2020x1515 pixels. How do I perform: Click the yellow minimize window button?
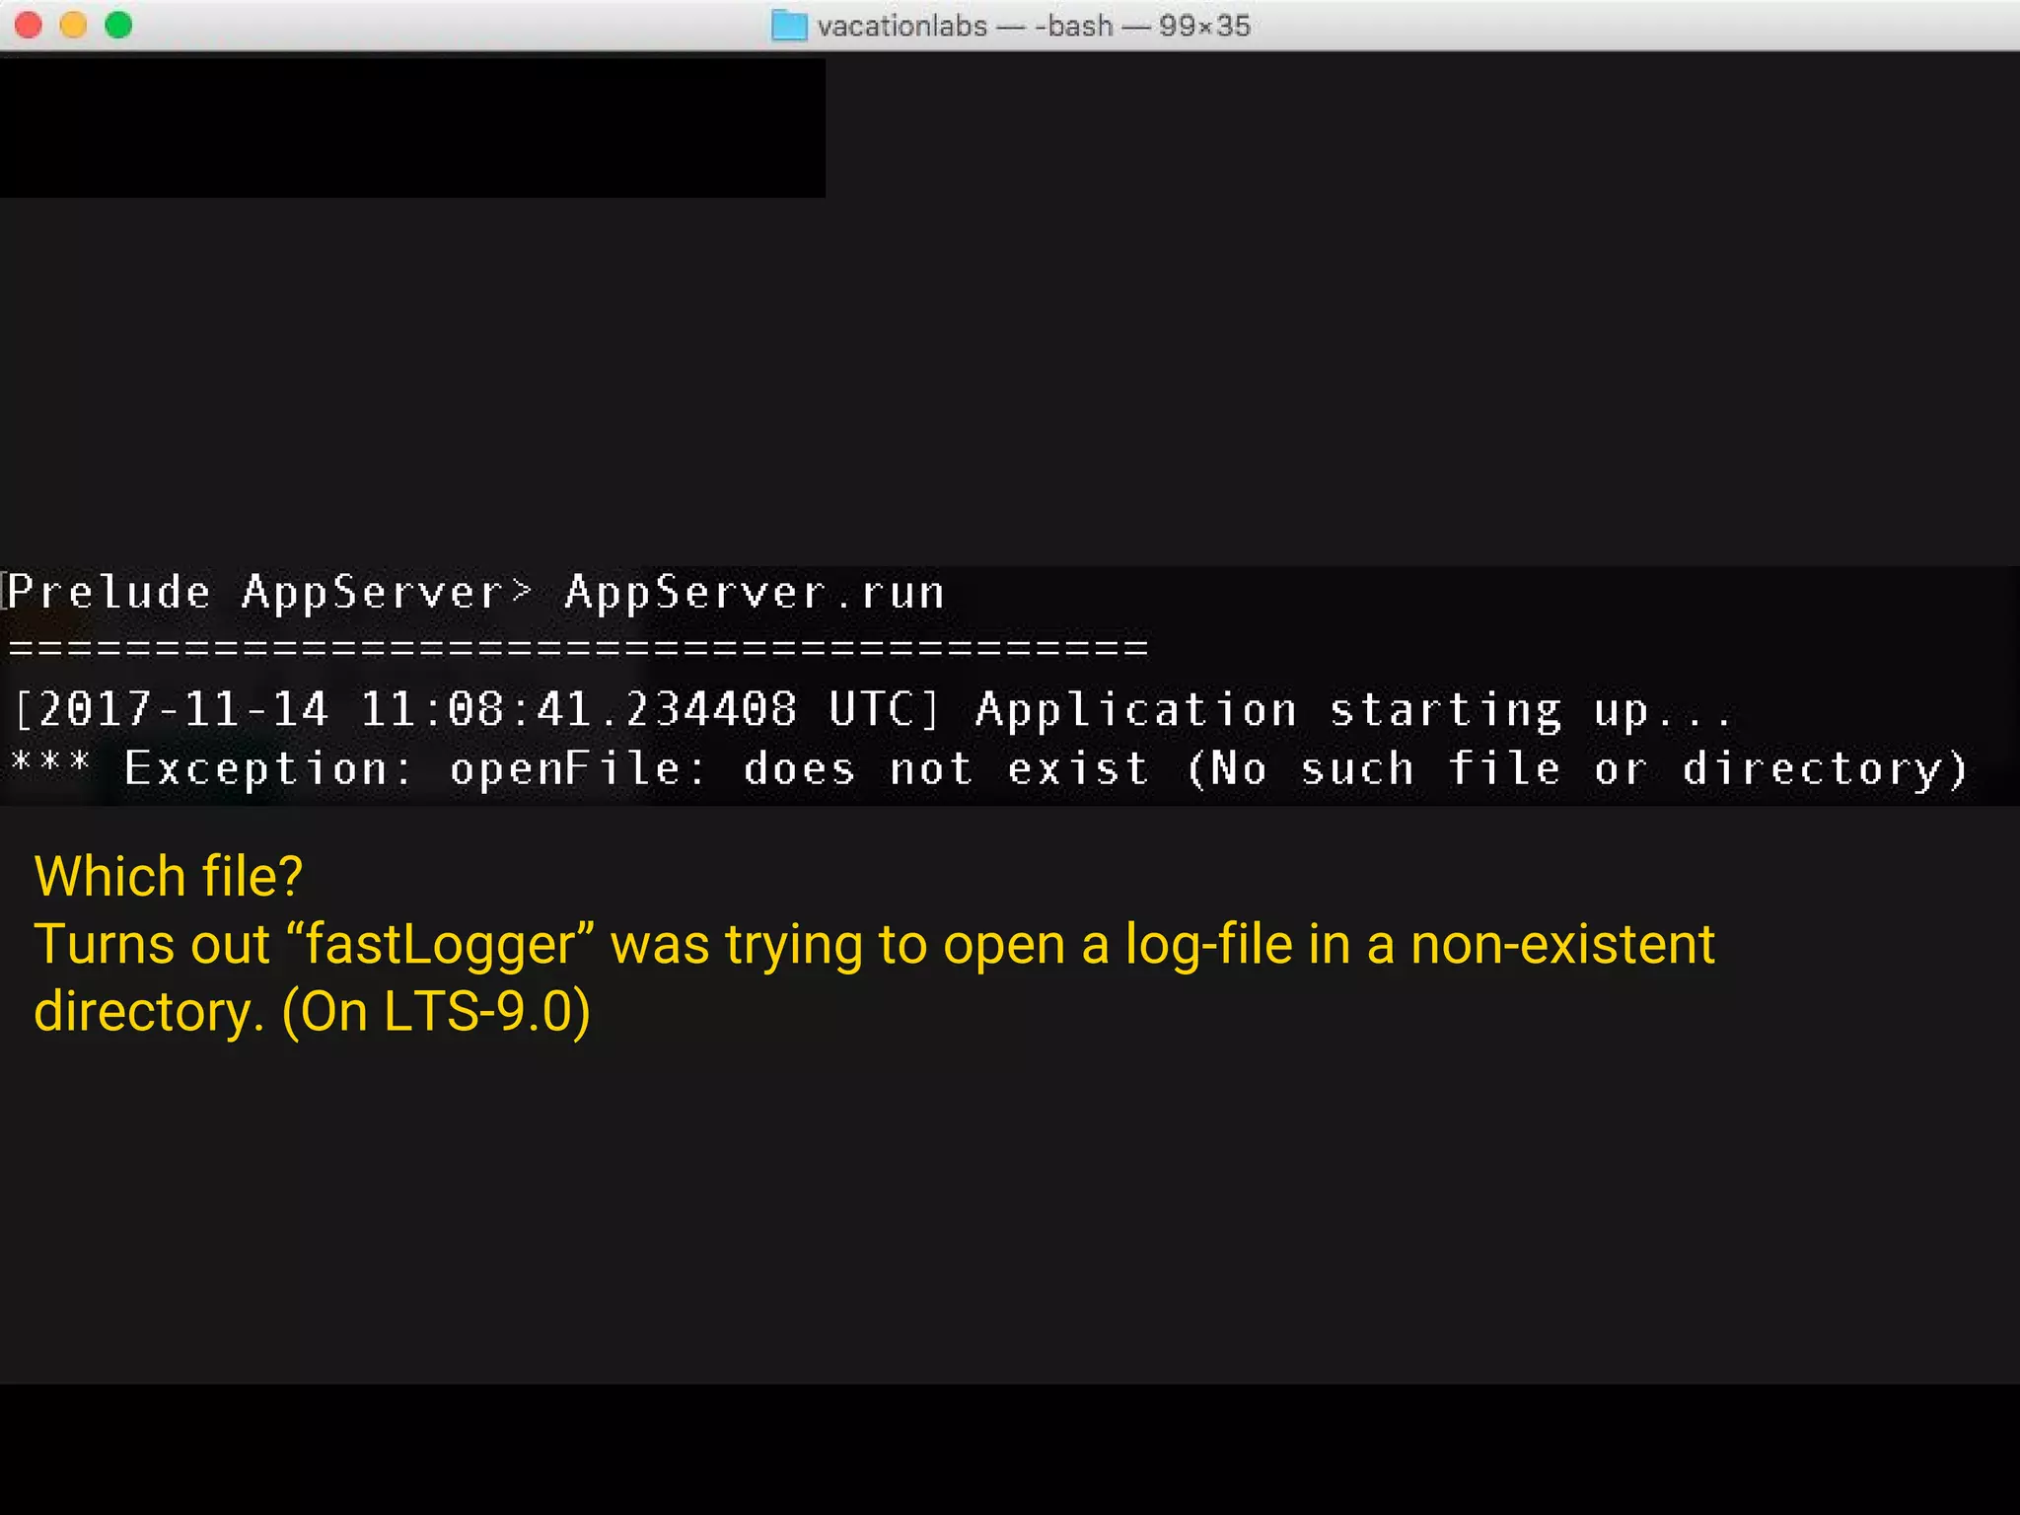point(74,25)
